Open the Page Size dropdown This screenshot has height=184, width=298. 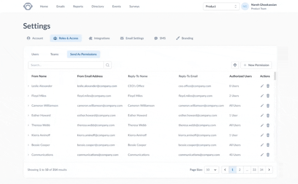(211, 170)
